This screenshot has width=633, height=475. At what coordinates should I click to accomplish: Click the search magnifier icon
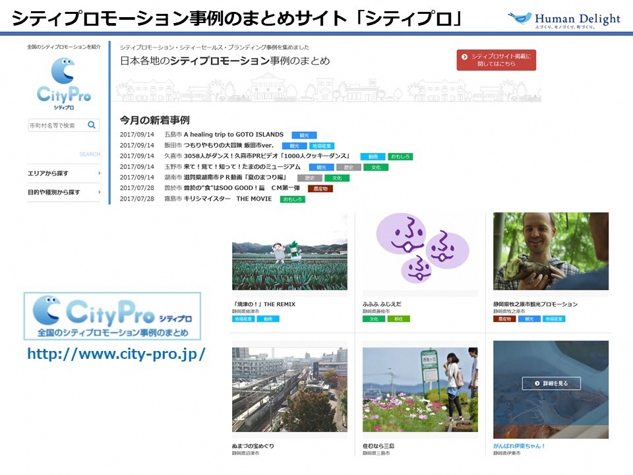tap(92, 125)
